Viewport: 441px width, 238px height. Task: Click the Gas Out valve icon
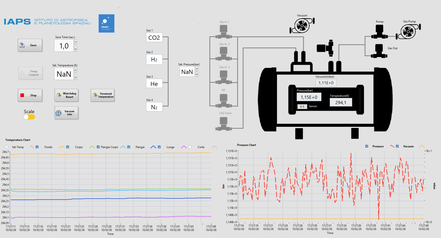click(379, 51)
